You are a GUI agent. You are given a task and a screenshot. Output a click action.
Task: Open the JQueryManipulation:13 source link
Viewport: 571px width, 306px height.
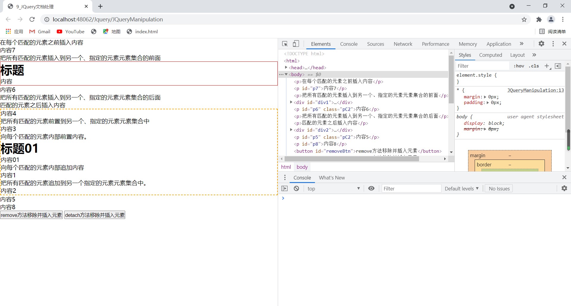pyautogui.click(x=535, y=90)
